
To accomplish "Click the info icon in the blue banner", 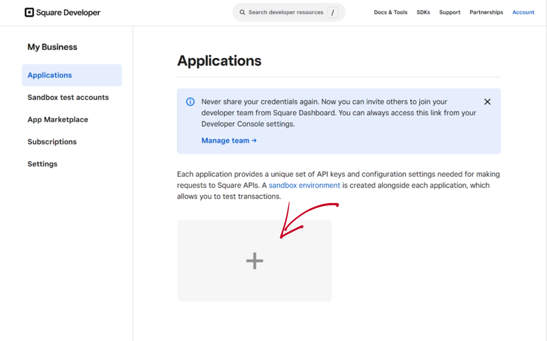I will (x=190, y=102).
